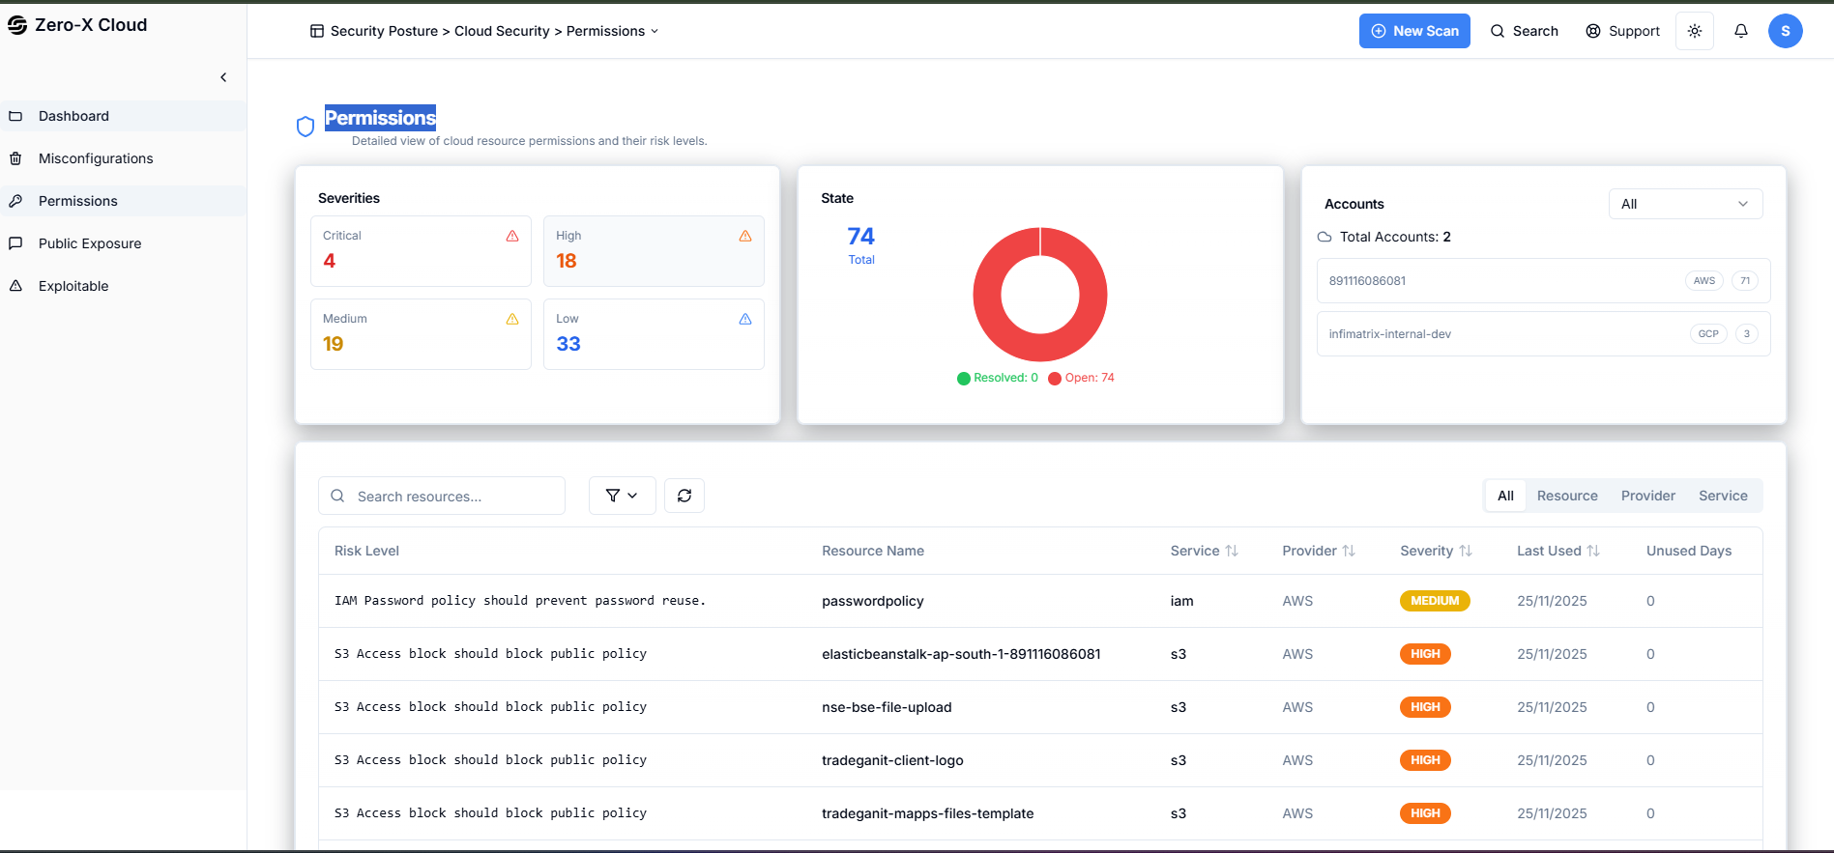The image size is (1834, 853).
Task: Open the filter funnel dropdown
Action: point(622,496)
